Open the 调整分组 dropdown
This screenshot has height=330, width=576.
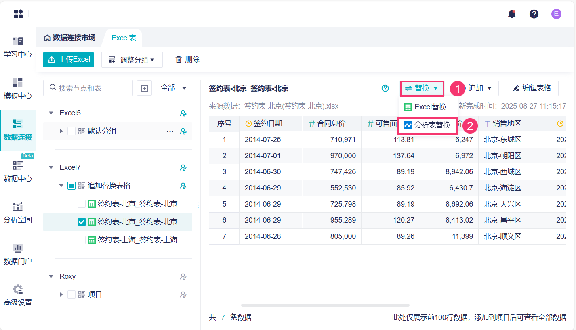(x=132, y=60)
